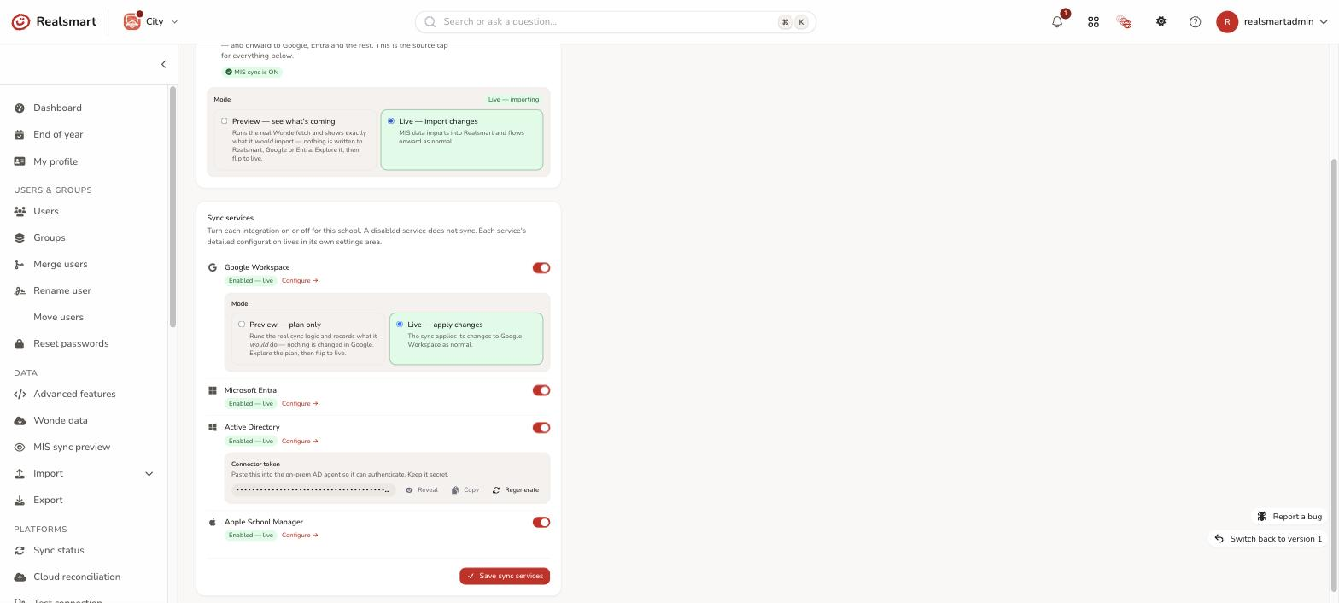Regenerate the connector token

pyautogui.click(x=516, y=490)
